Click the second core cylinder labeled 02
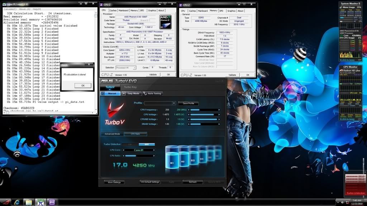Screen dimensions: 367x206 point(183,157)
